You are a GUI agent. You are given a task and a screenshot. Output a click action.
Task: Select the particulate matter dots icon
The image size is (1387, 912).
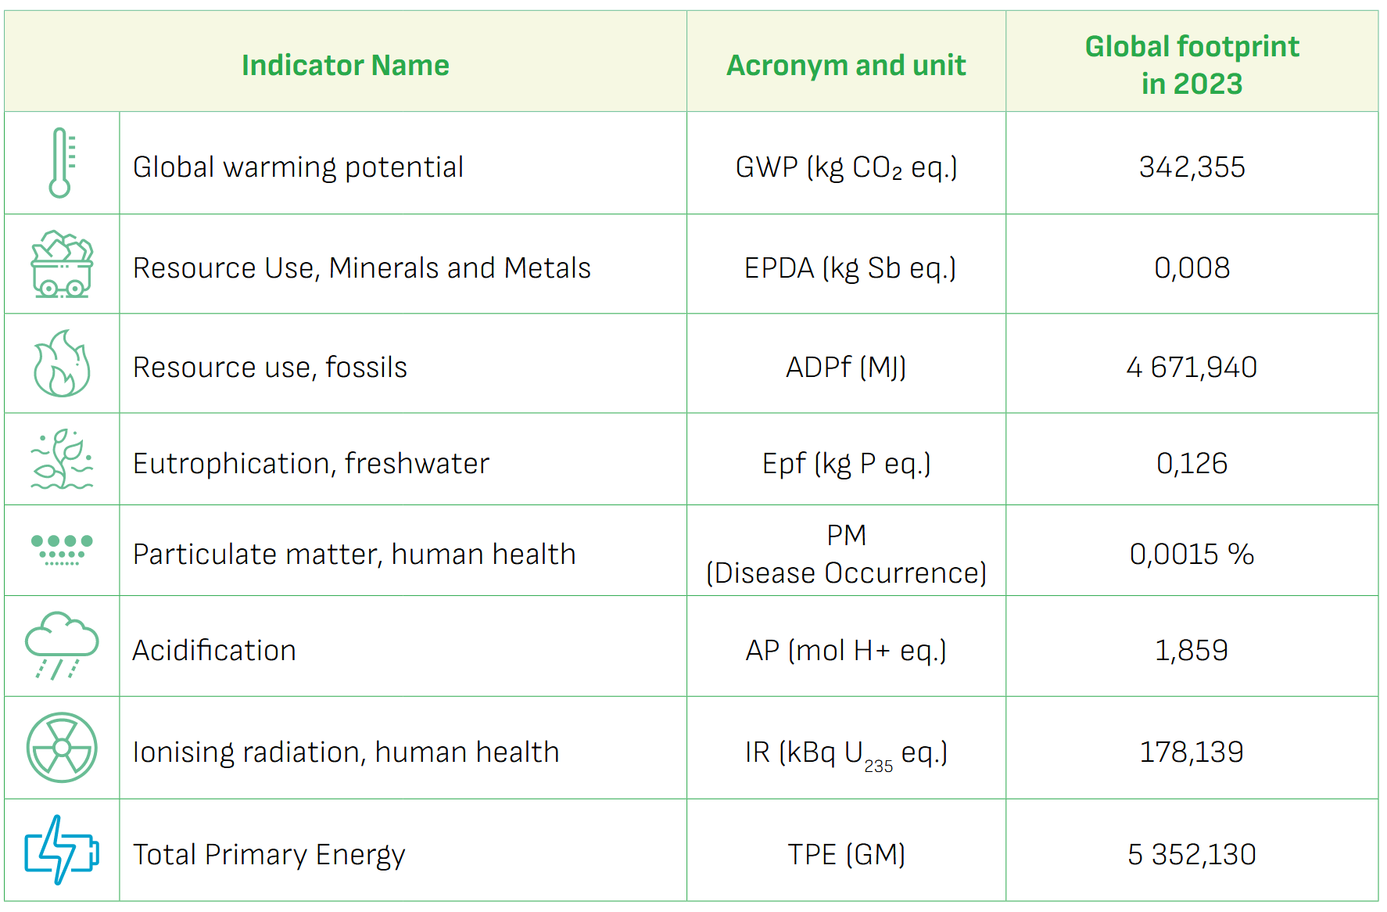point(62,550)
